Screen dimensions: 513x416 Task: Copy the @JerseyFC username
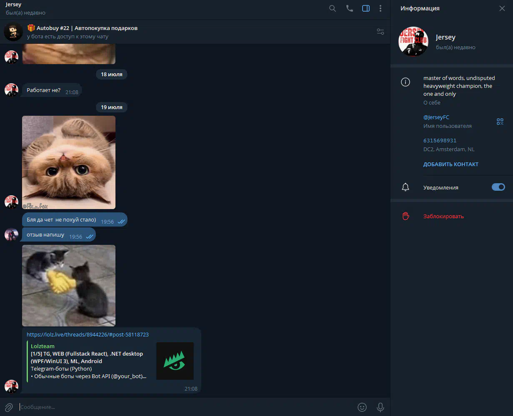coord(436,117)
